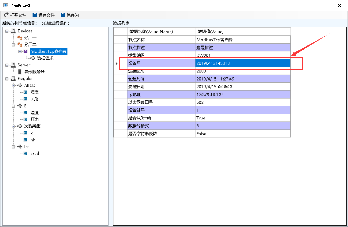The image size is (348, 227).
Task: Edit the 设备号 value 20190412145313
Action: coord(243,63)
